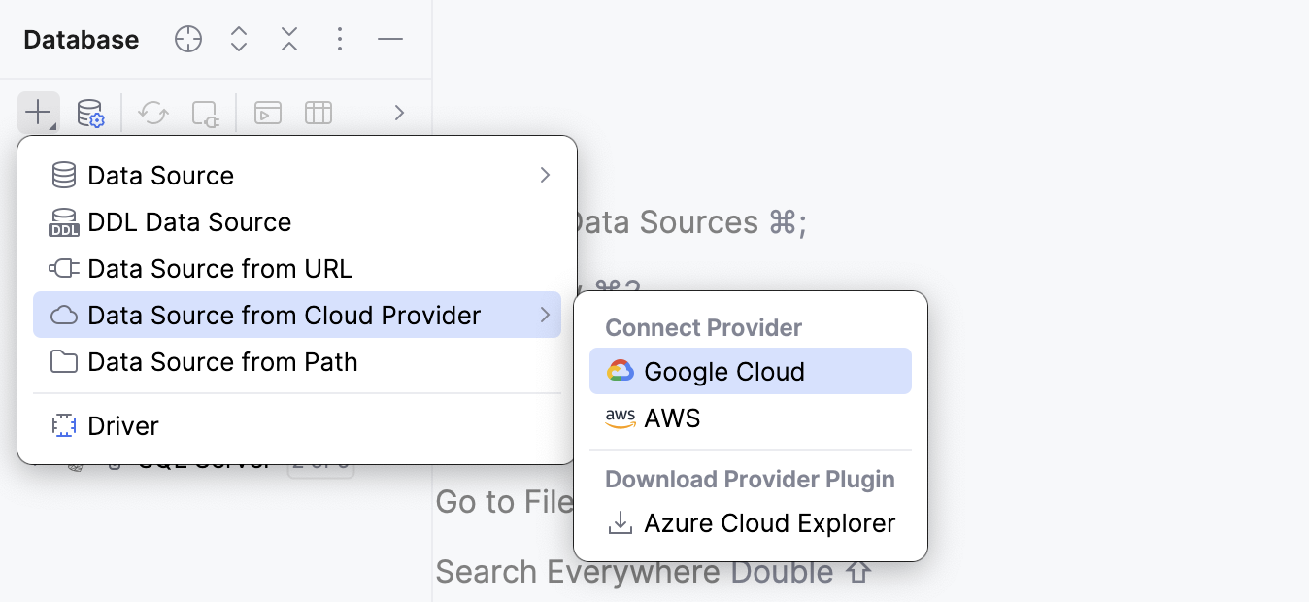Click the Collapse All icon
Screen dimensions: 1309x602
point(288,39)
